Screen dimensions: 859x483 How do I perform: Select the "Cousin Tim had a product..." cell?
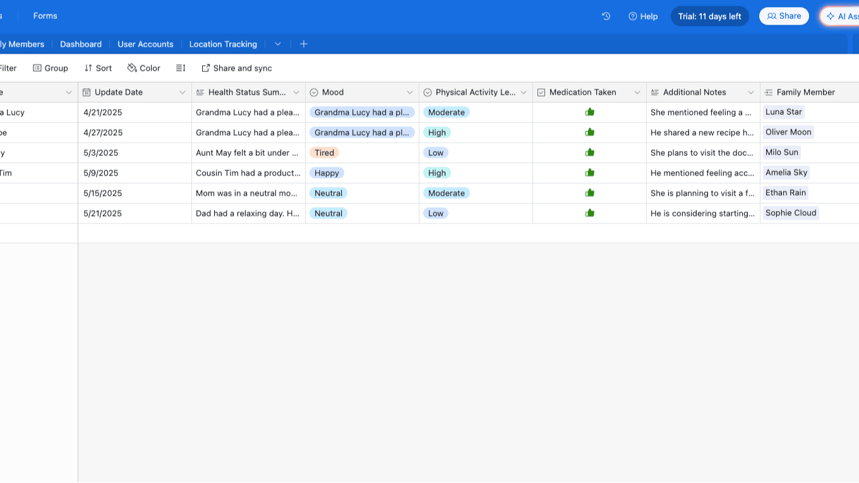(x=249, y=173)
